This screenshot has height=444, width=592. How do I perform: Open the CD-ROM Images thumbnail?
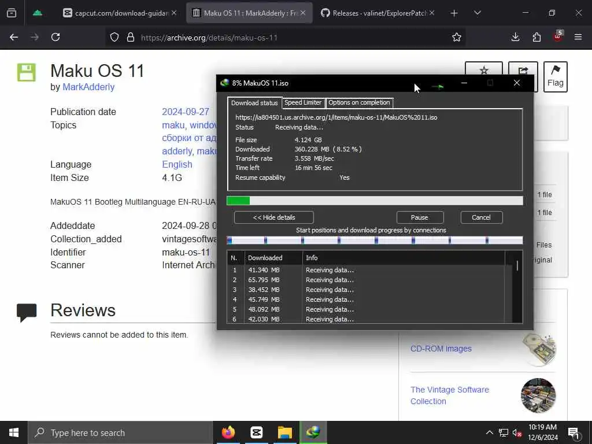(539, 349)
